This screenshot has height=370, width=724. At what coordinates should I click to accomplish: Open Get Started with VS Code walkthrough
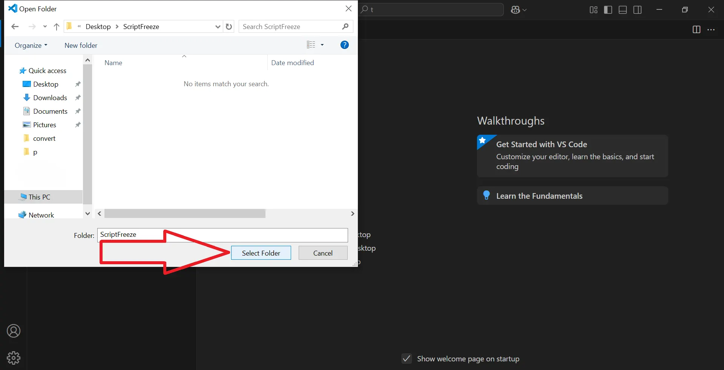point(572,156)
